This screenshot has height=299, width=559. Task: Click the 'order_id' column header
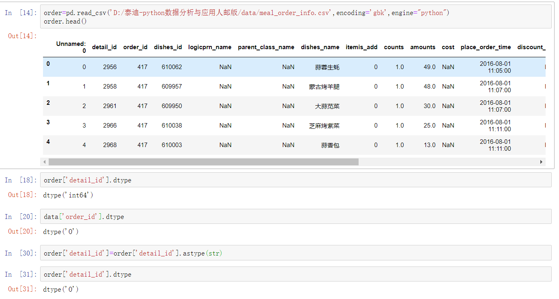135,47
